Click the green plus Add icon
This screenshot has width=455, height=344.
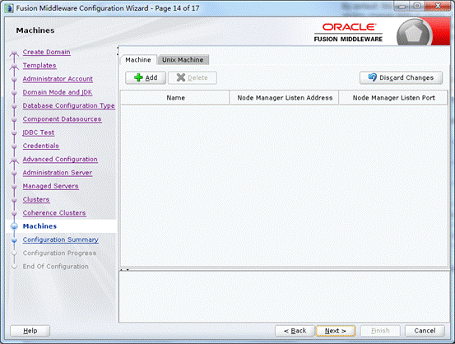pyautogui.click(x=138, y=77)
